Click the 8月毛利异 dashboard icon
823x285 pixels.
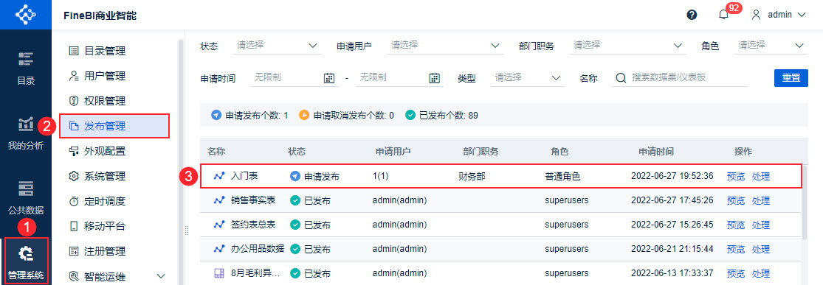point(219,272)
